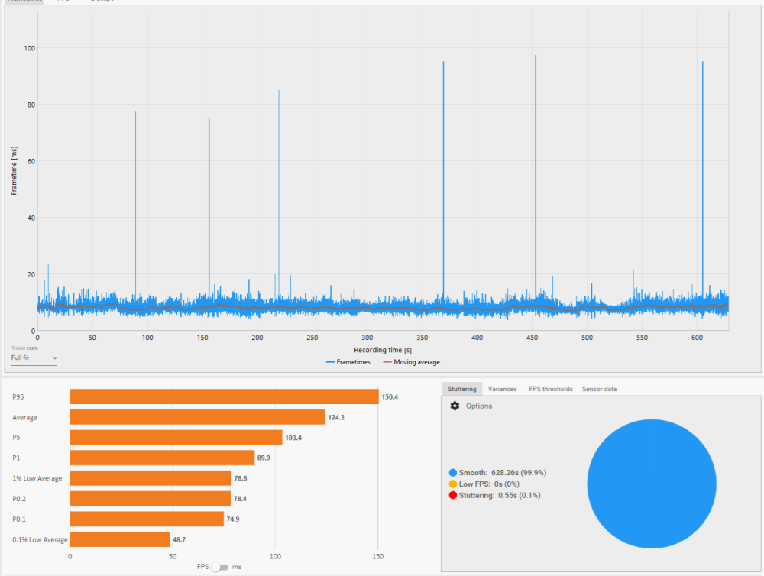Screen dimensions: 764x576
Task: Click the yellow Low FPS legend dot
Action: click(453, 484)
